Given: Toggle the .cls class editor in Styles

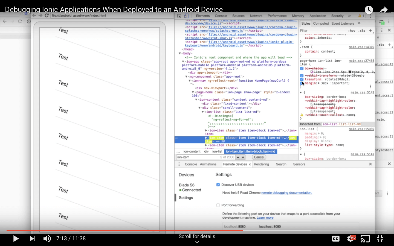Looking at the screenshot, I should pos(362,31).
